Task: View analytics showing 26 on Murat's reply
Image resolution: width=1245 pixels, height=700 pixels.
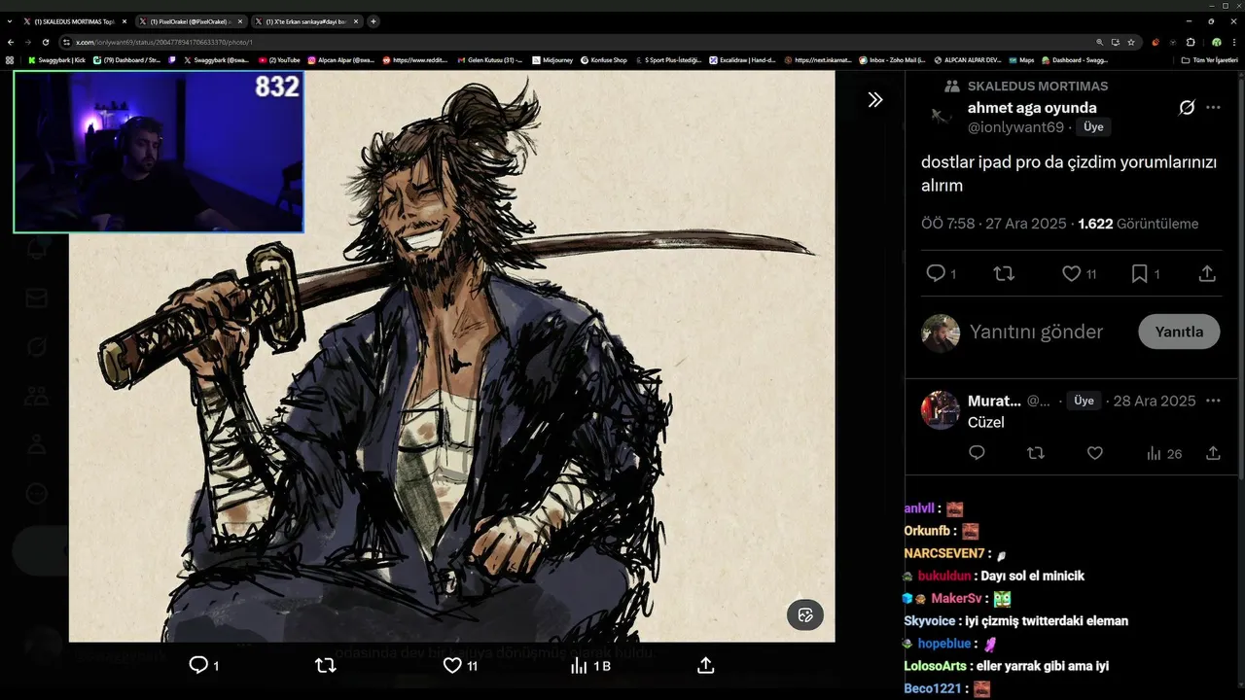Action: click(1164, 453)
